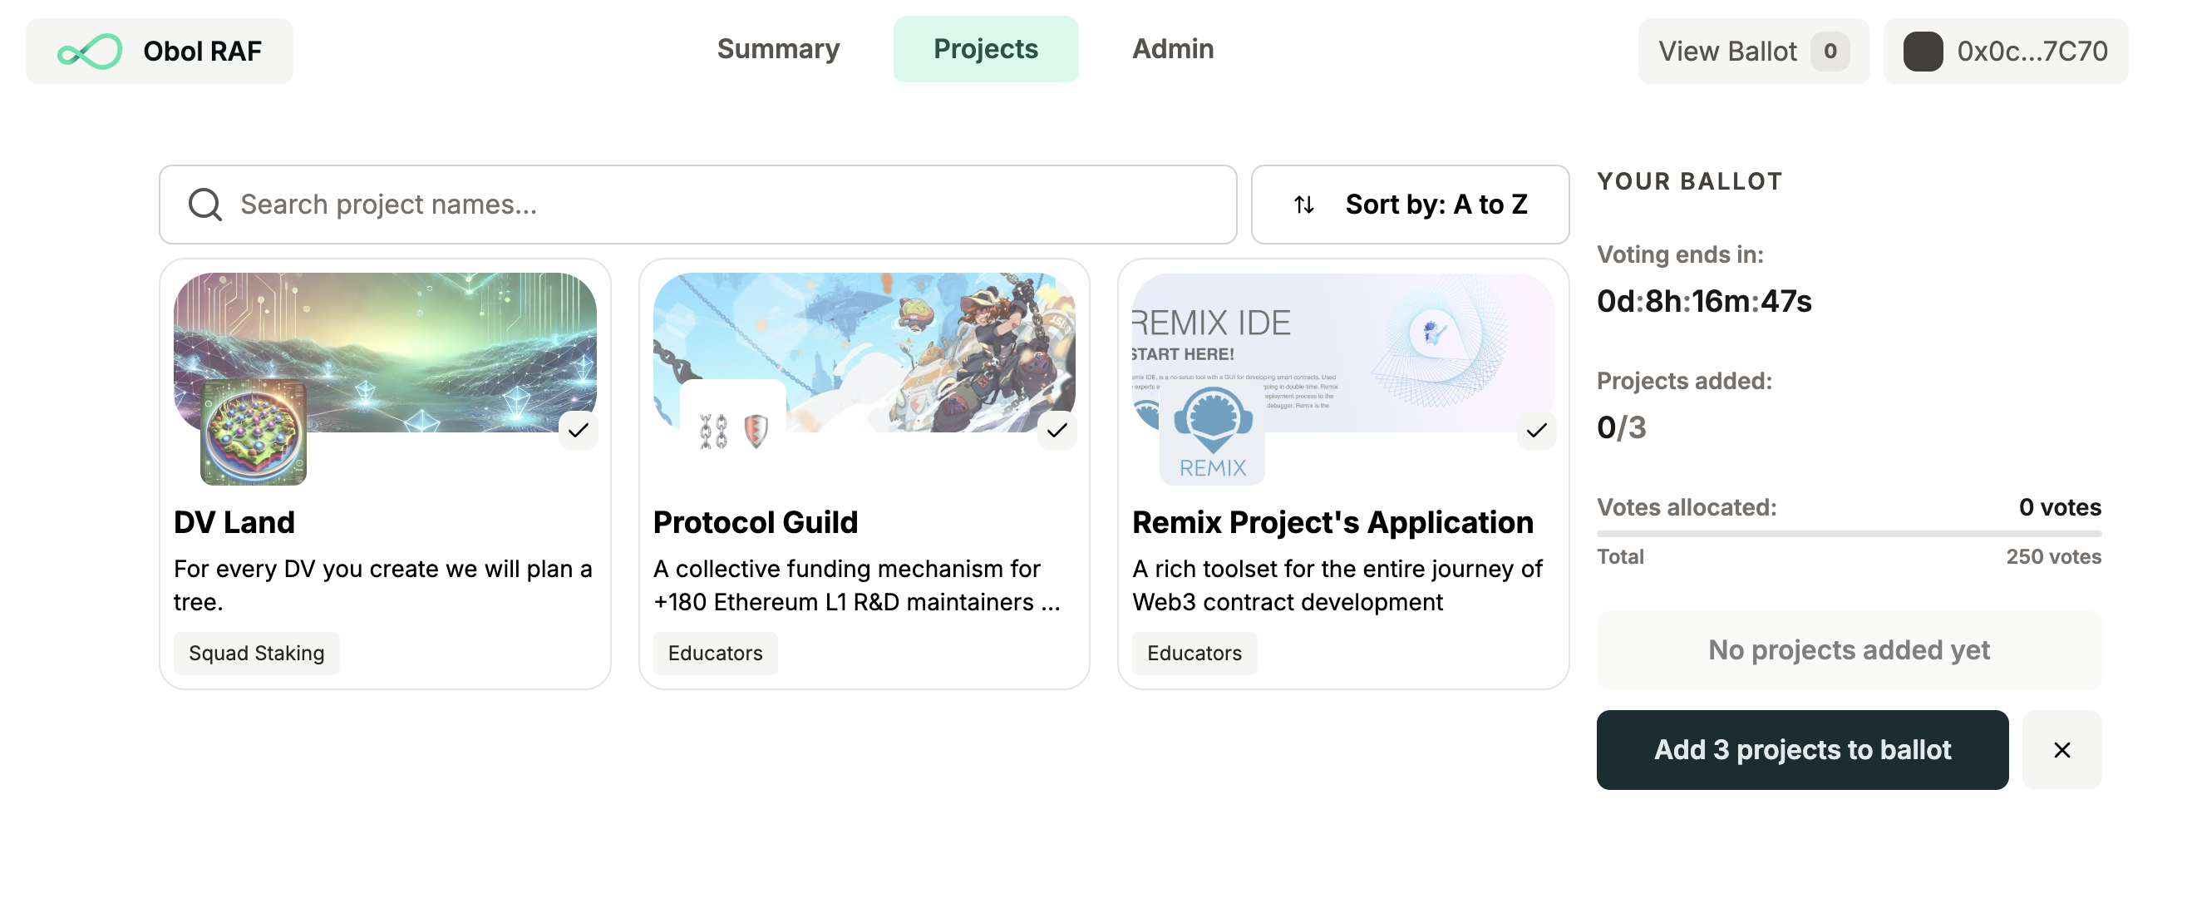The width and height of the screenshot is (2187, 918).
Task: Click the X cancel selection button
Action: 2061,750
